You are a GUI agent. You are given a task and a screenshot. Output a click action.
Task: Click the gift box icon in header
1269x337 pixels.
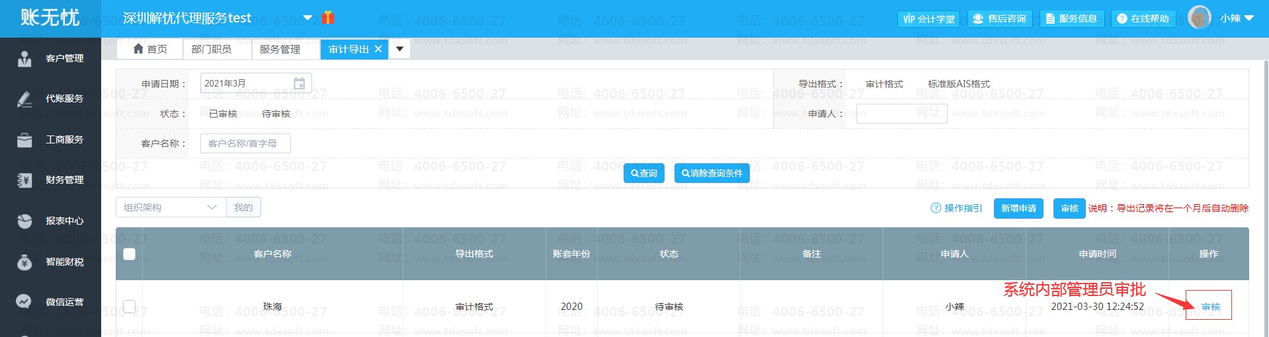(327, 18)
